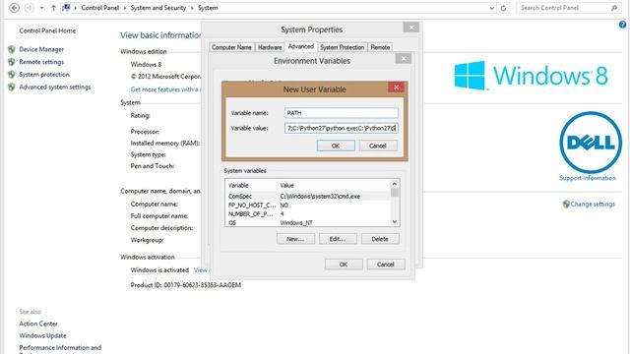The height and width of the screenshot is (354, 630).
Task: Click the View link beside Windows is activated
Action: (x=201, y=270)
